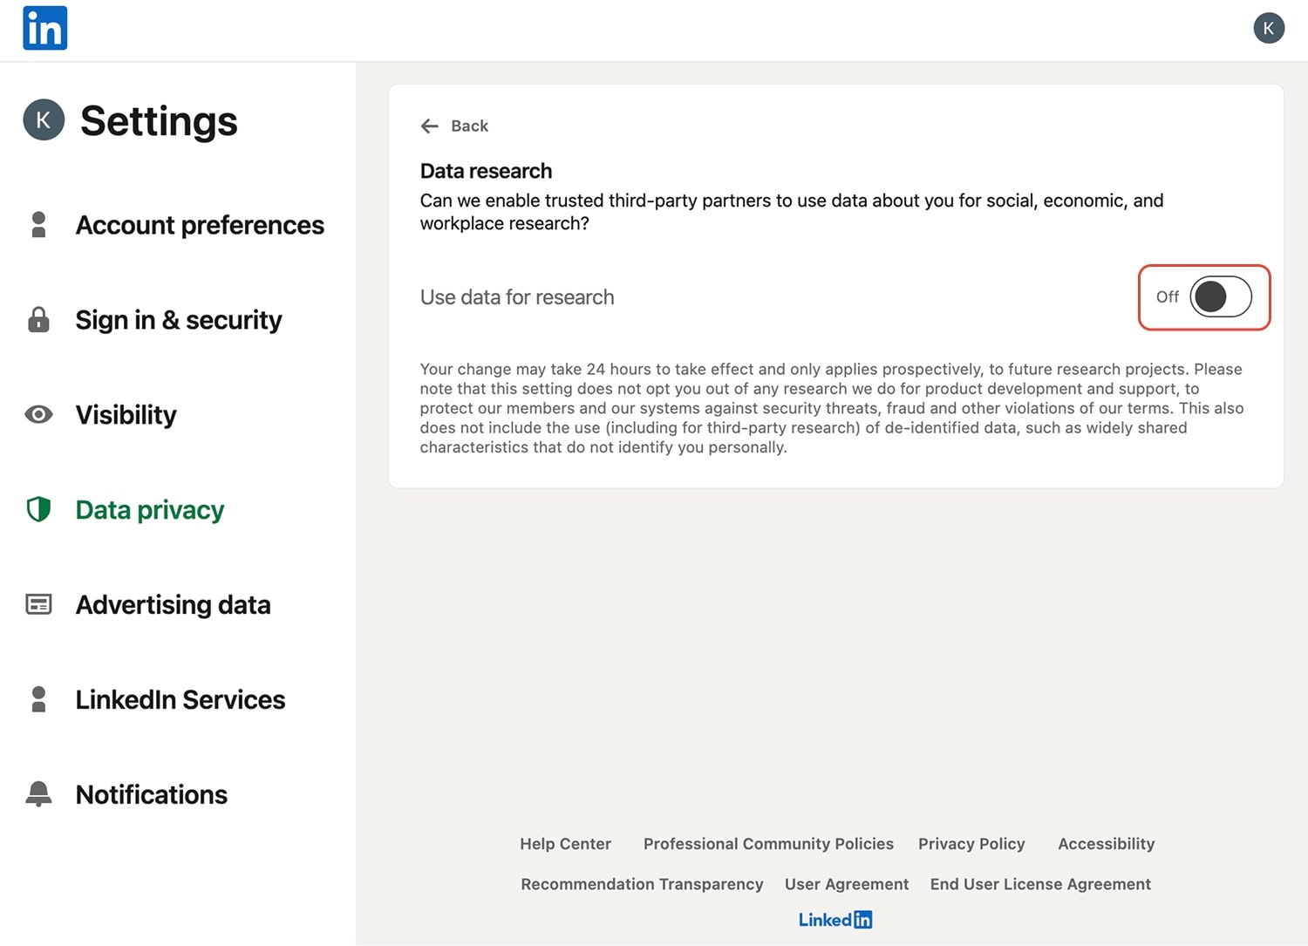Go back using the Back arrow

tap(430, 126)
